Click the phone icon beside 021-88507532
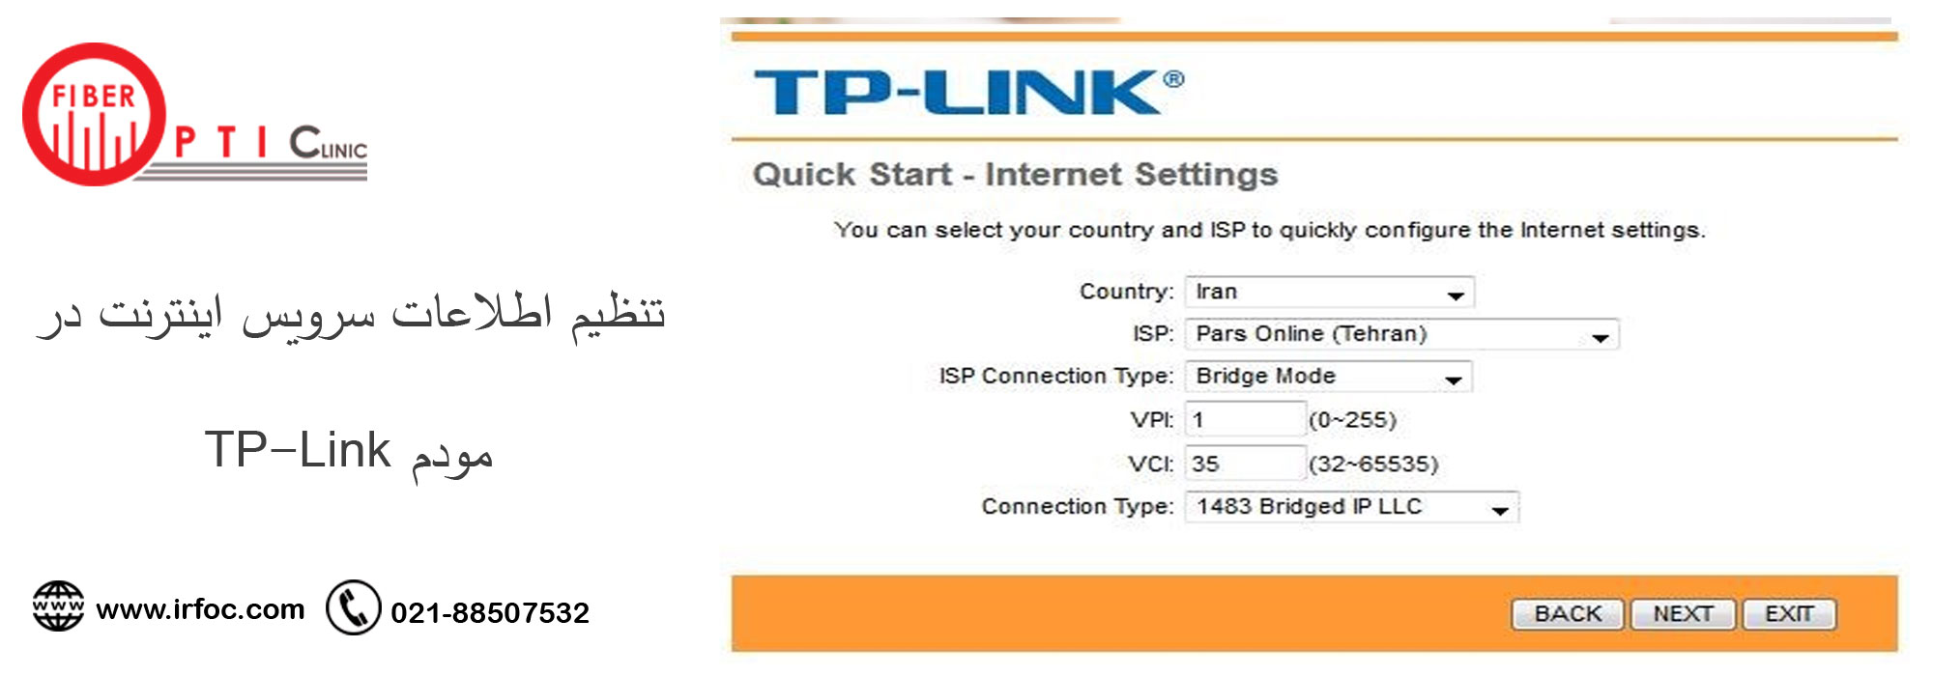Screen dimensions: 1933x676 click(355, 607)
